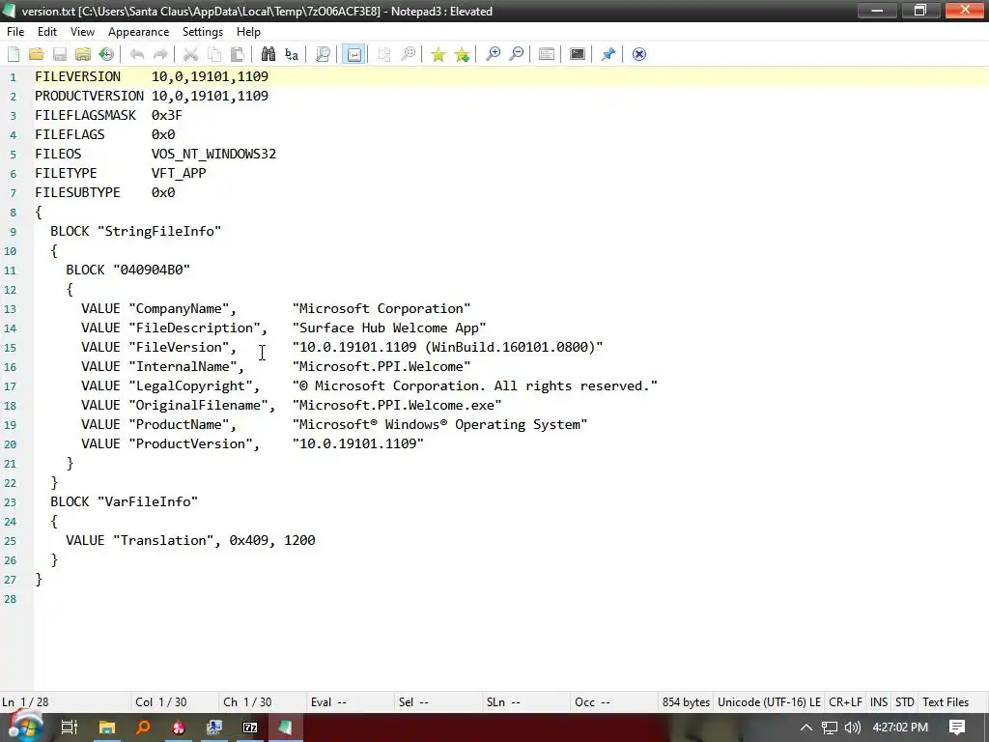Image resolution: width=989 pixels, height=742 pixels.
Task: Click the Save floppy disk icon
Action: coord(60,54)
